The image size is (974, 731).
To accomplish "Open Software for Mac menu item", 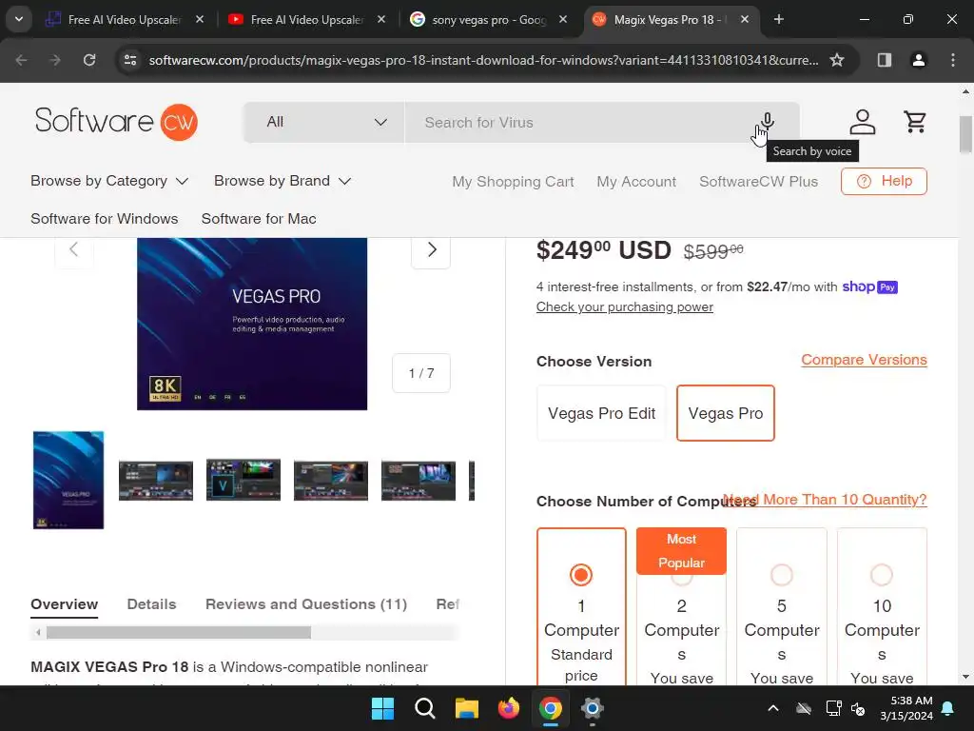I will (259, 219).
